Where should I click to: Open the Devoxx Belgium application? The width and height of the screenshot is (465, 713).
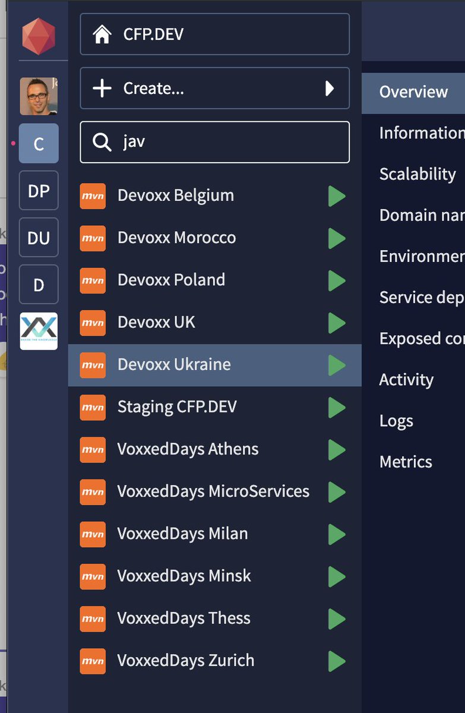(215, 195)
